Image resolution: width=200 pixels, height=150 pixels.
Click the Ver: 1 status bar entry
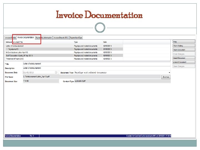(32, 136)
